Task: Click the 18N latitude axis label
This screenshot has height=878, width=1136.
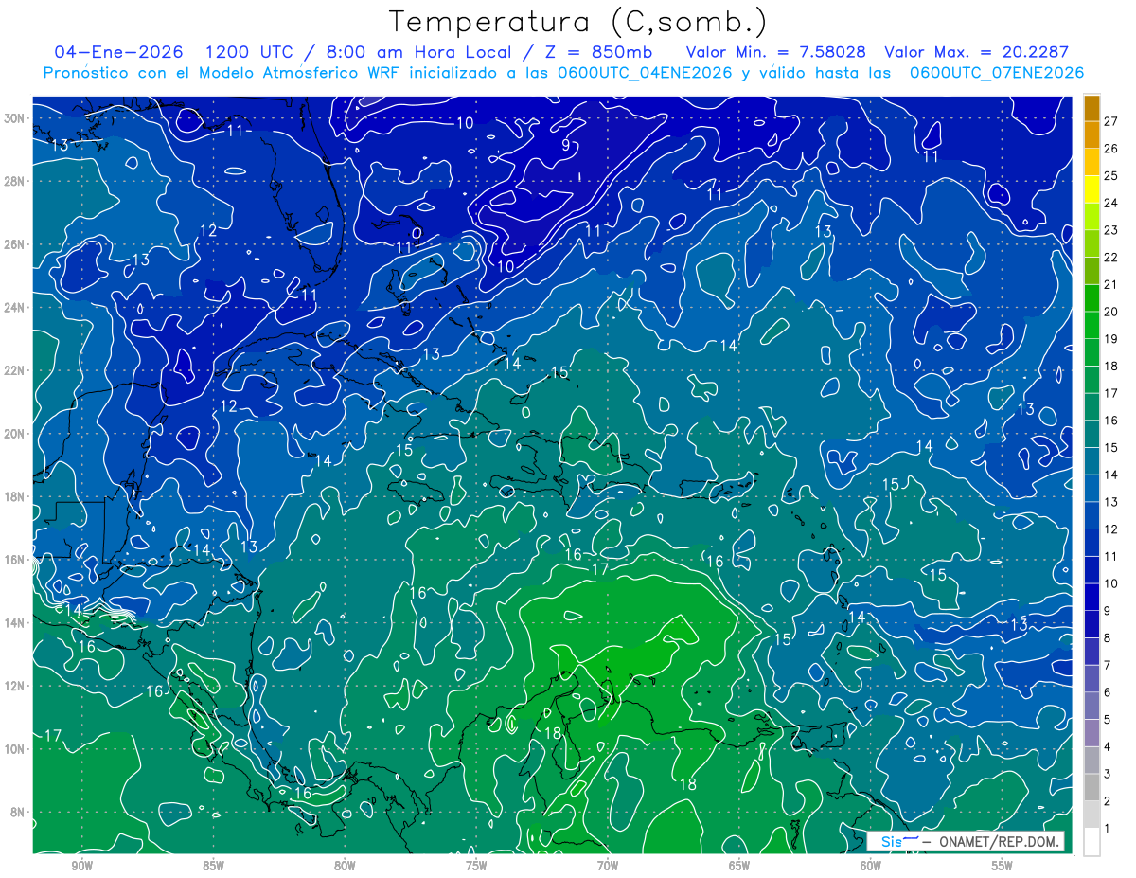Action: click(x=14, y=496)
